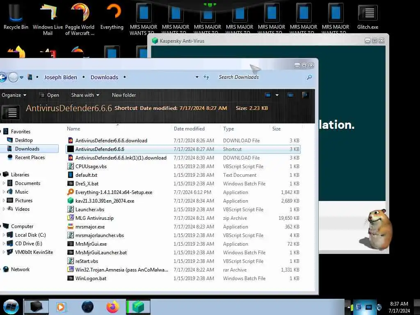Expand the Documents library node
420x315 pixels.
pyautogui.click(x=4, y=183)
